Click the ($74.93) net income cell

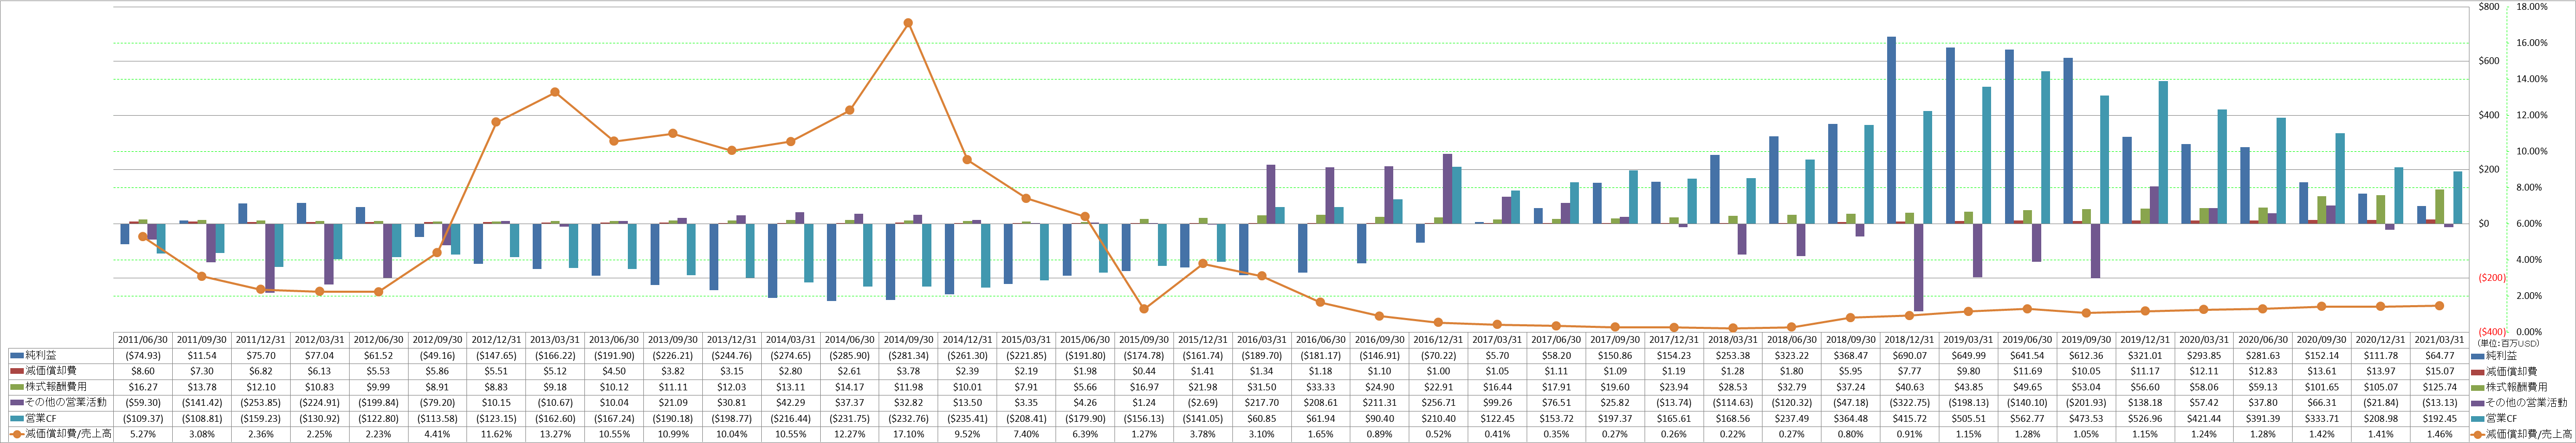click(x=143, y=355)
